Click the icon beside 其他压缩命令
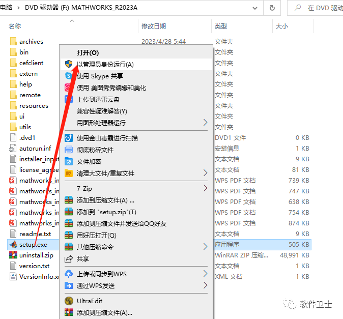343x319 pixels. point(69,247)
